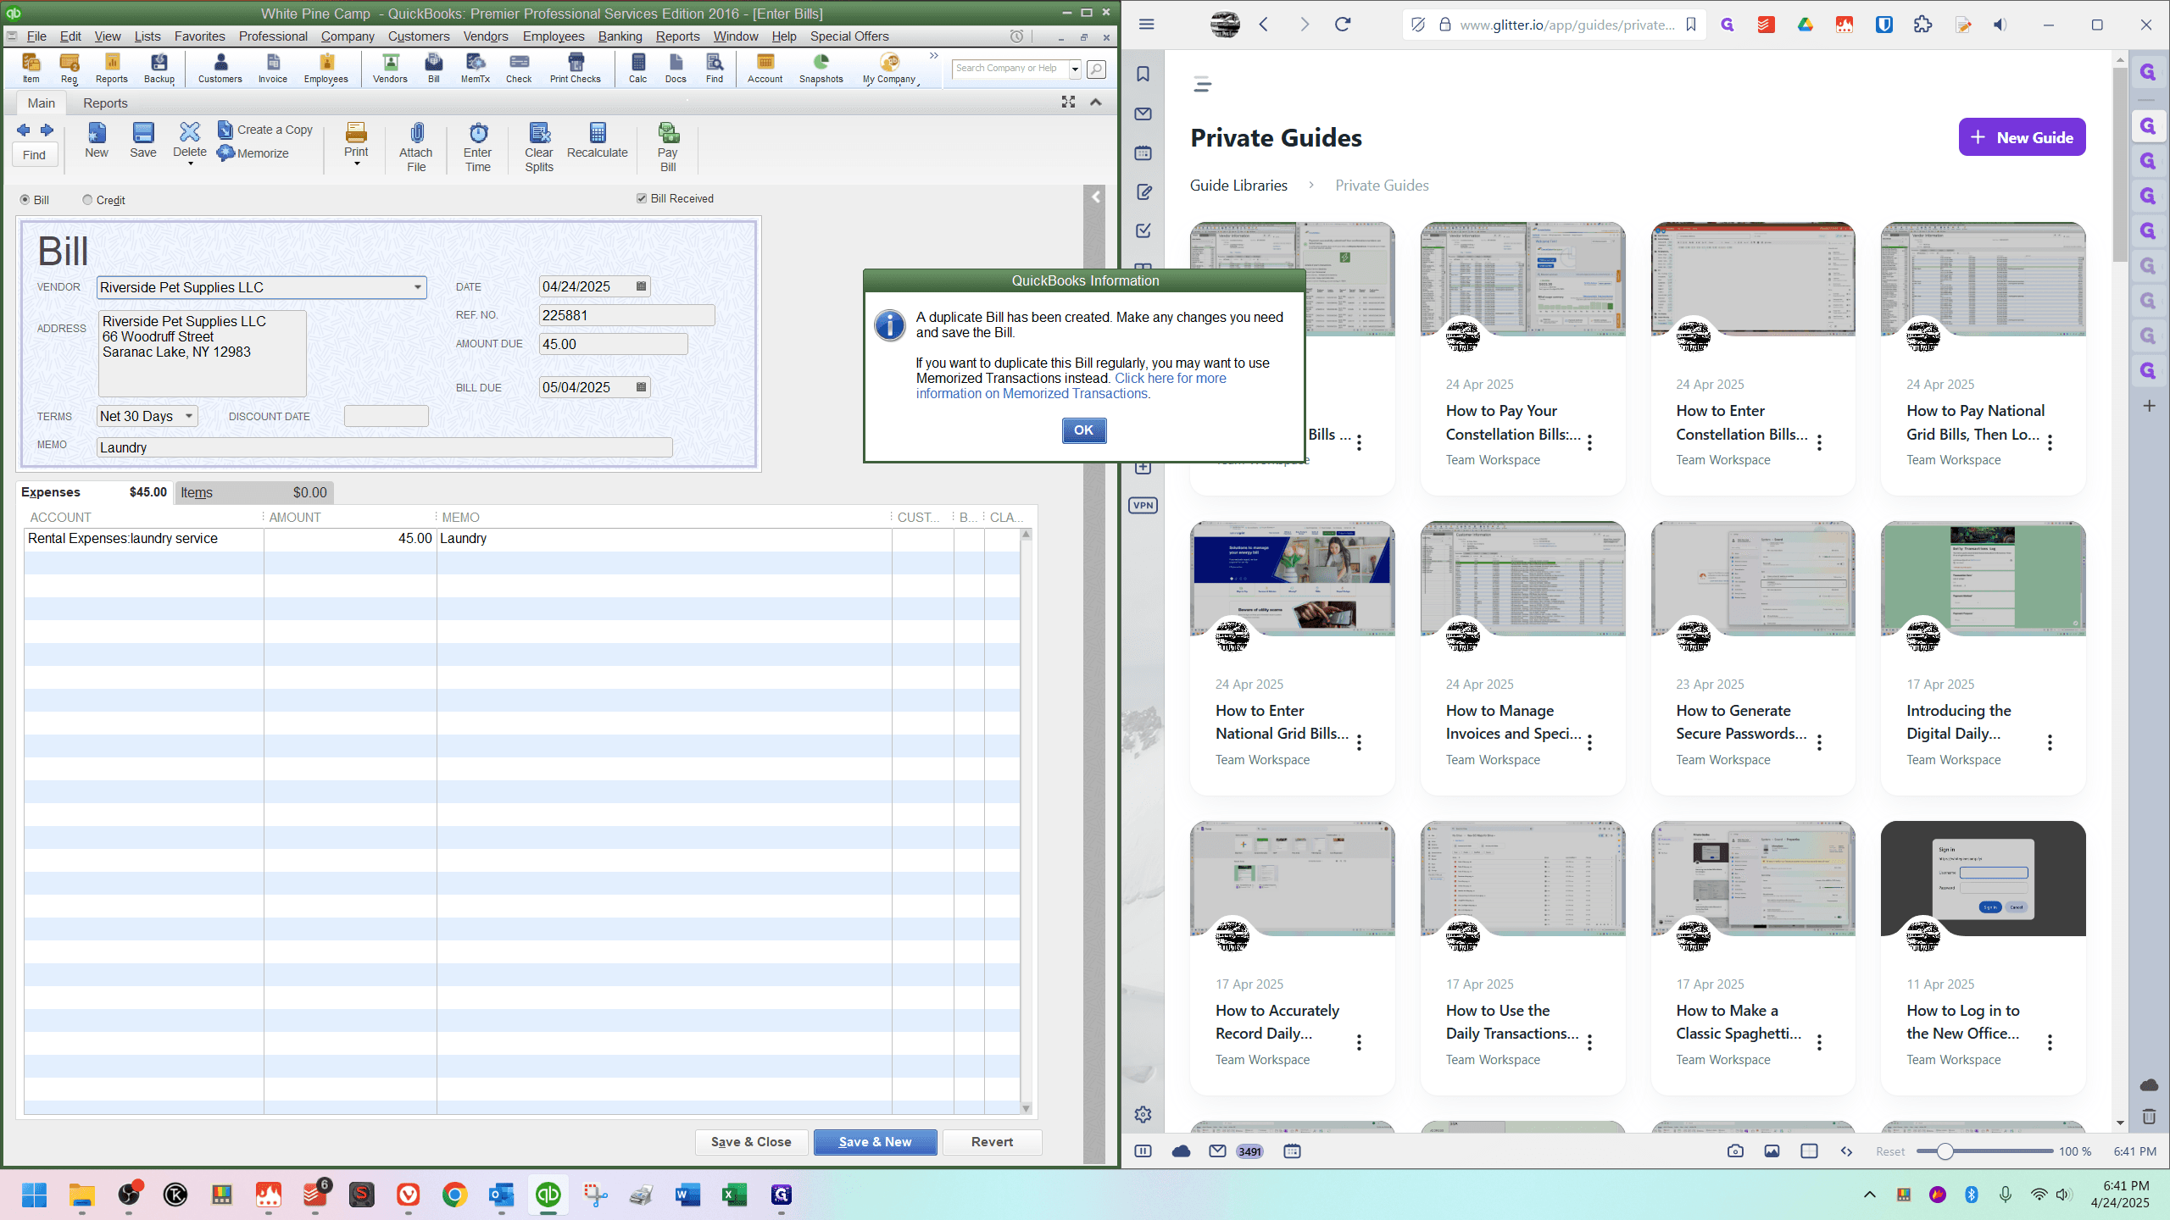Click the Memorize icon in Enter Bills
The image size is (2170, 1220).
coord(253,153)
